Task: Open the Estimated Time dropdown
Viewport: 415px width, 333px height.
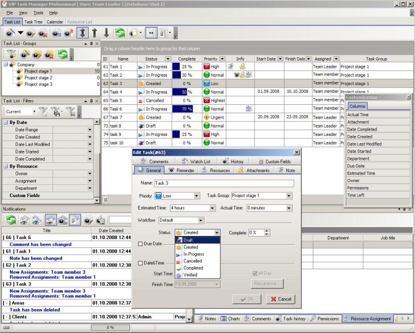Action: [212, 208]
